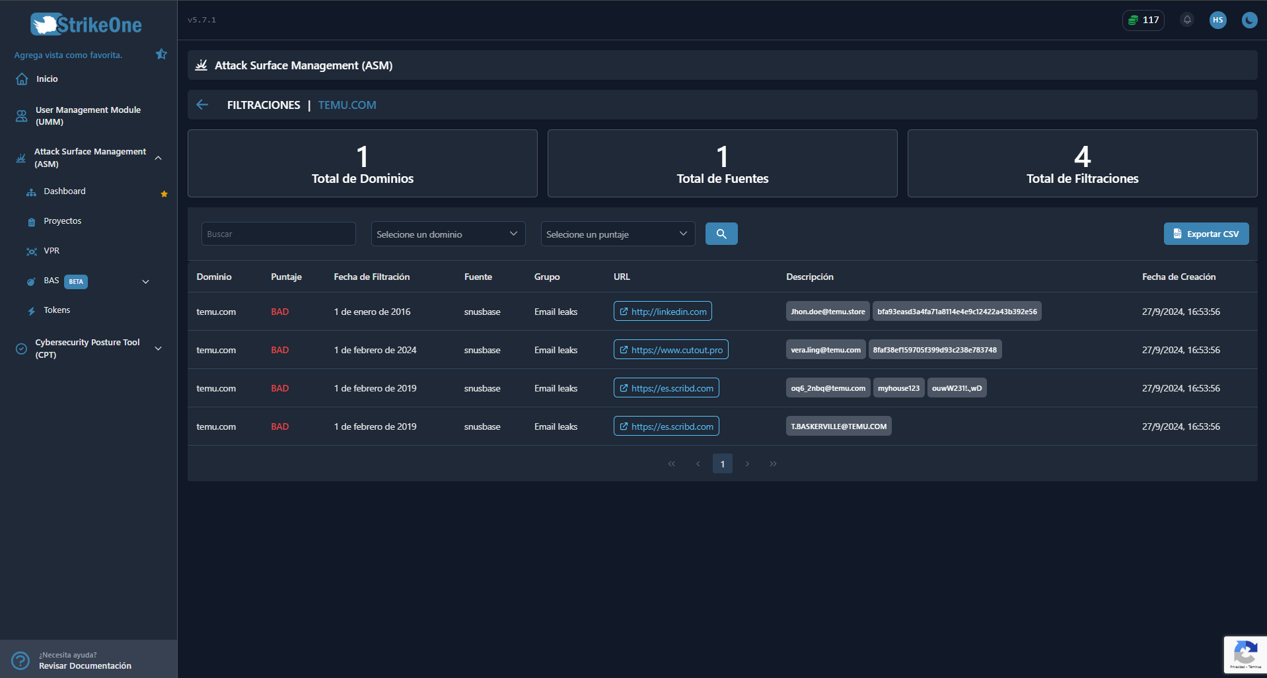Collapse the Attack Surface Management section
The height and width of the screenshot is (678, 1267).
[158, 158]
